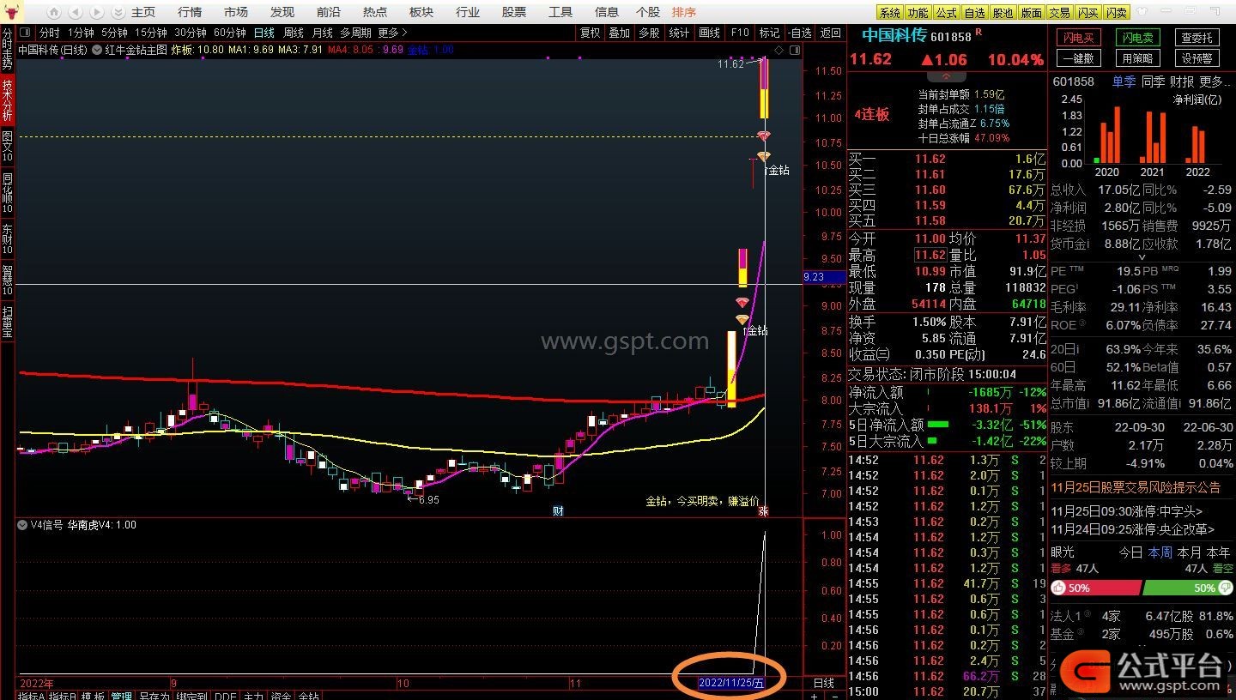
Task: Click the 复权 button
Action: point(591,33)
